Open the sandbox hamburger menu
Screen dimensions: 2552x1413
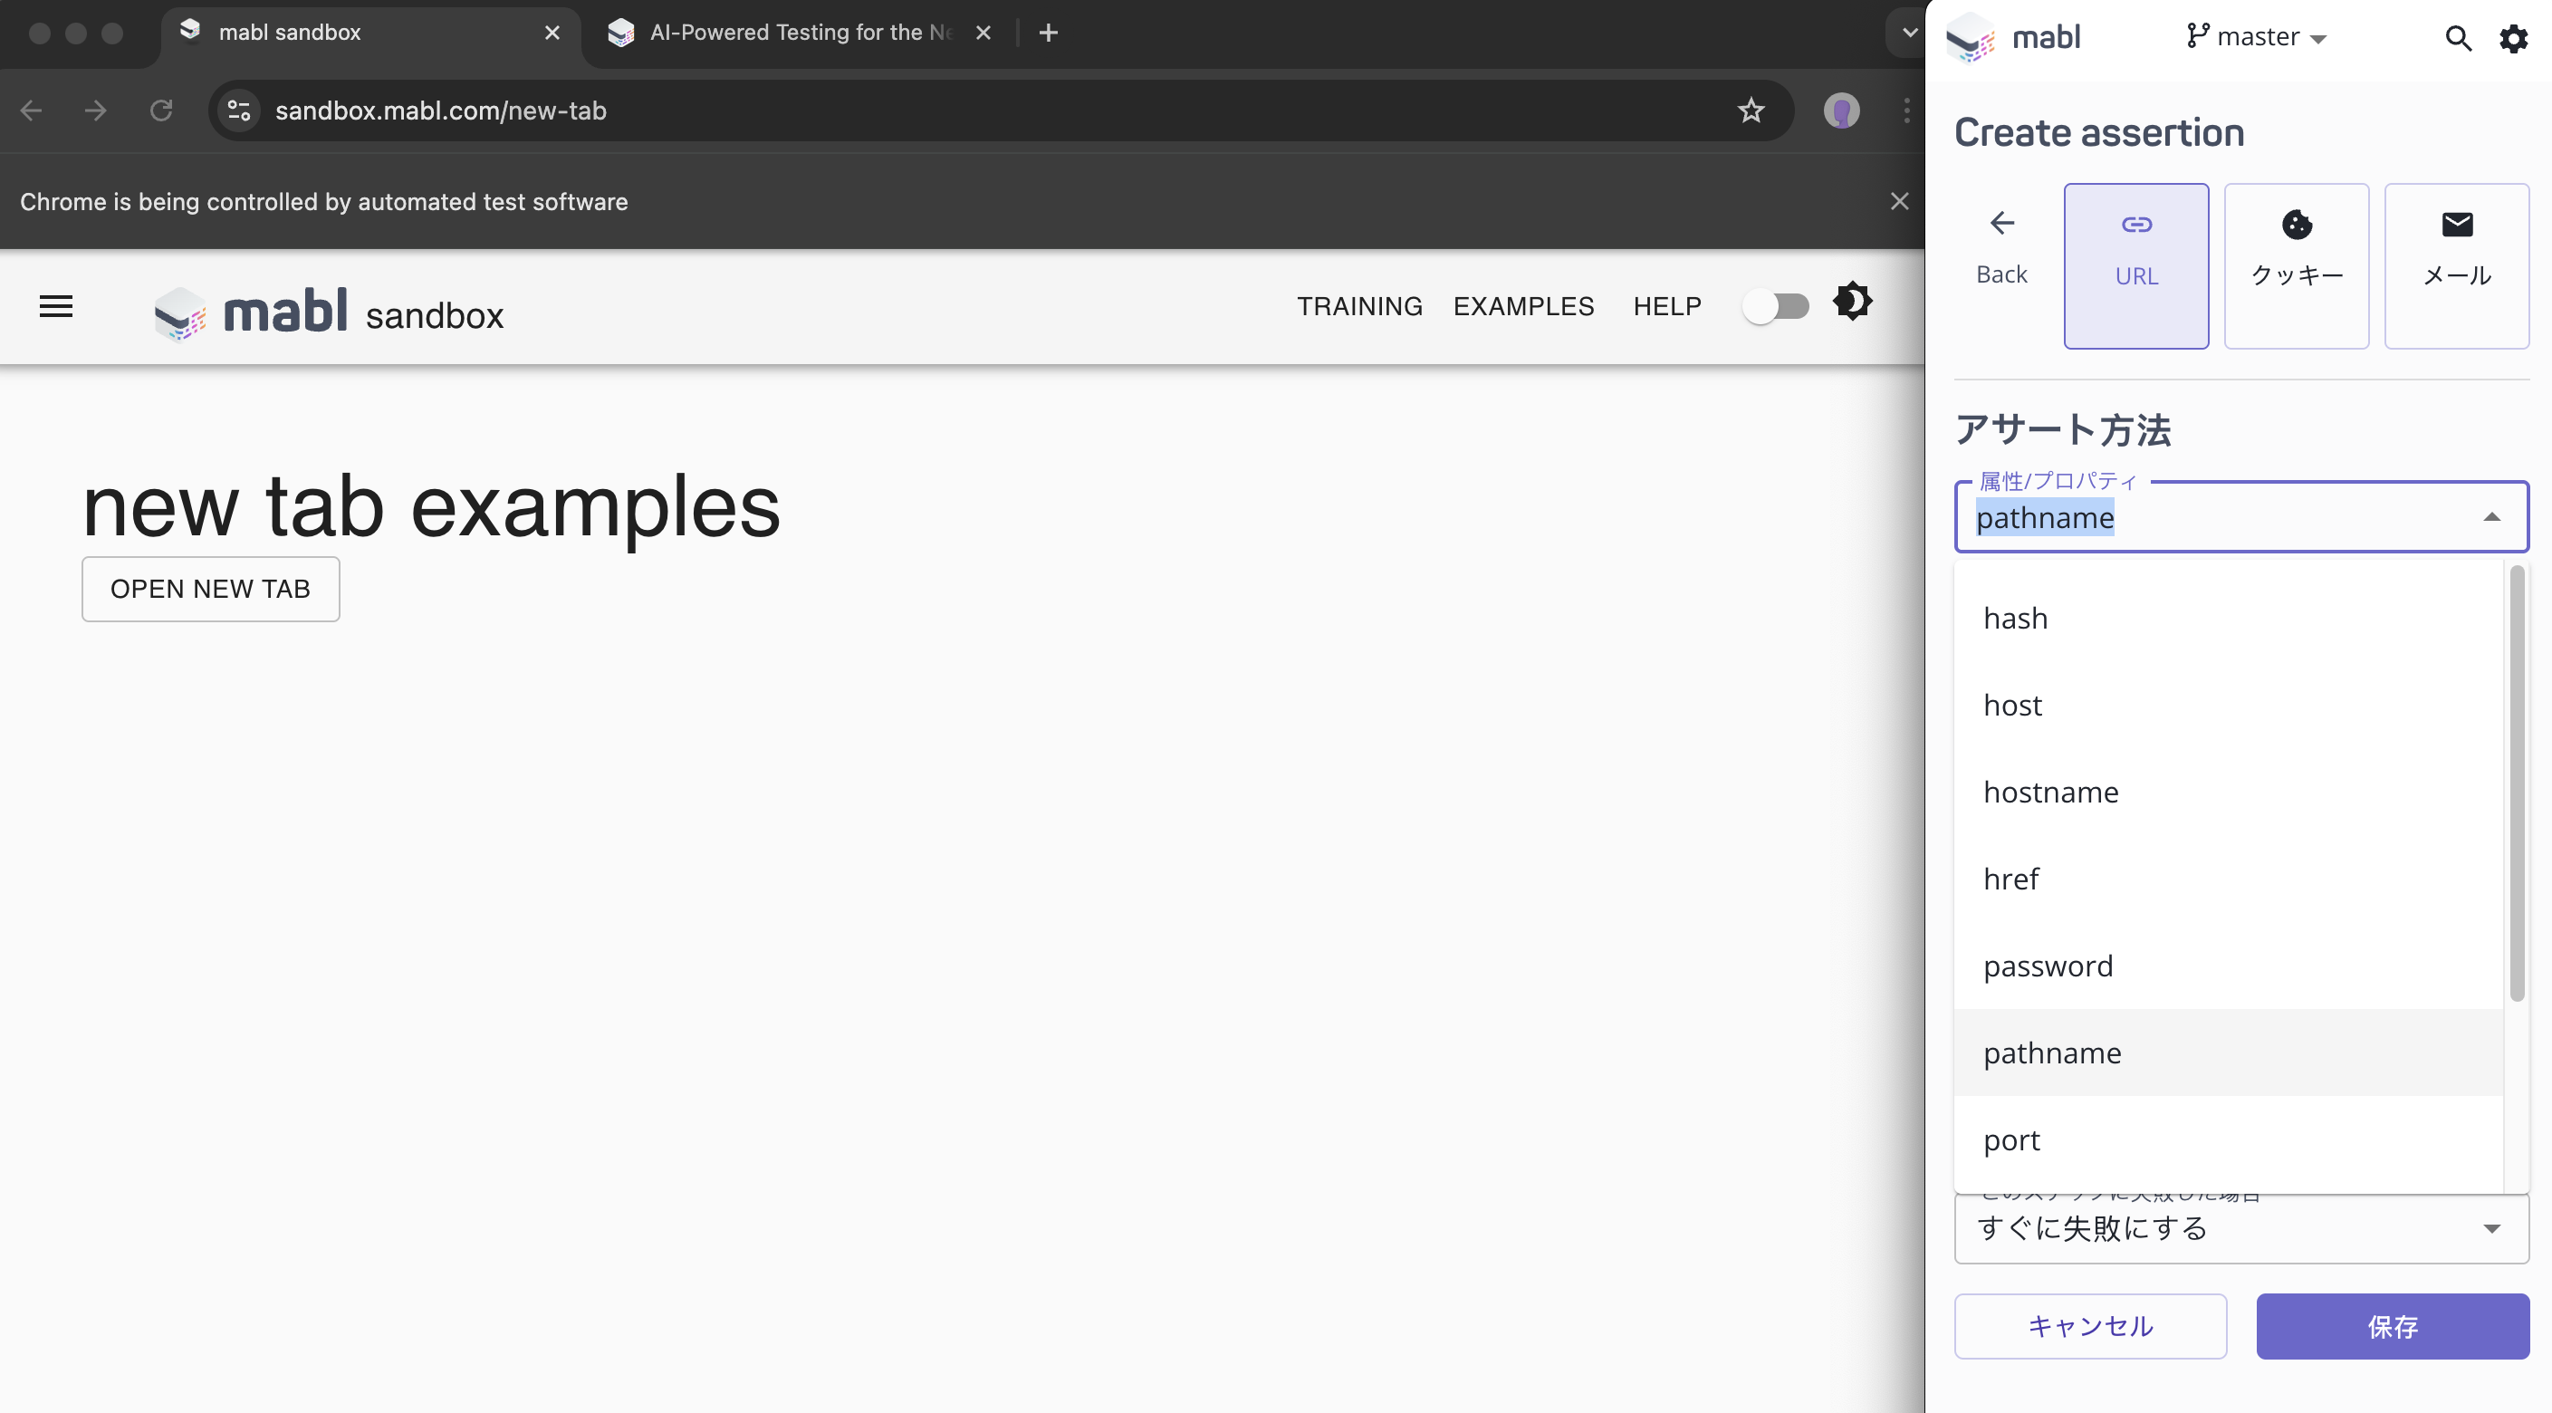55,306
